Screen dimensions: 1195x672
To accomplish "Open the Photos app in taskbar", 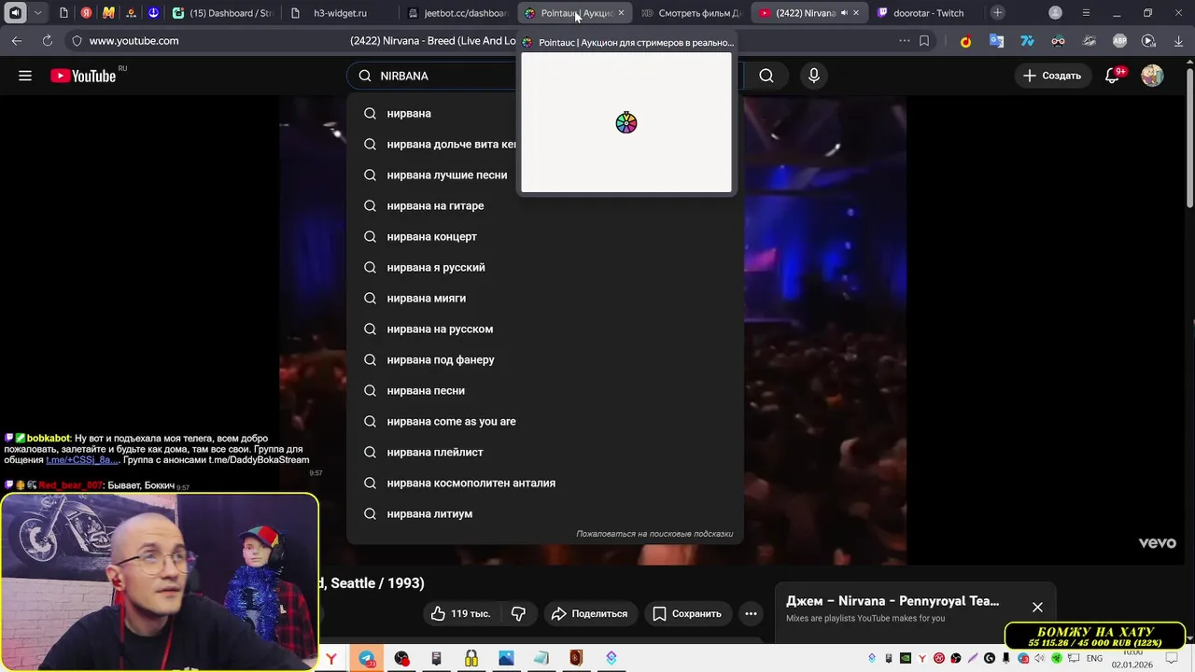I will coord(506,658).
